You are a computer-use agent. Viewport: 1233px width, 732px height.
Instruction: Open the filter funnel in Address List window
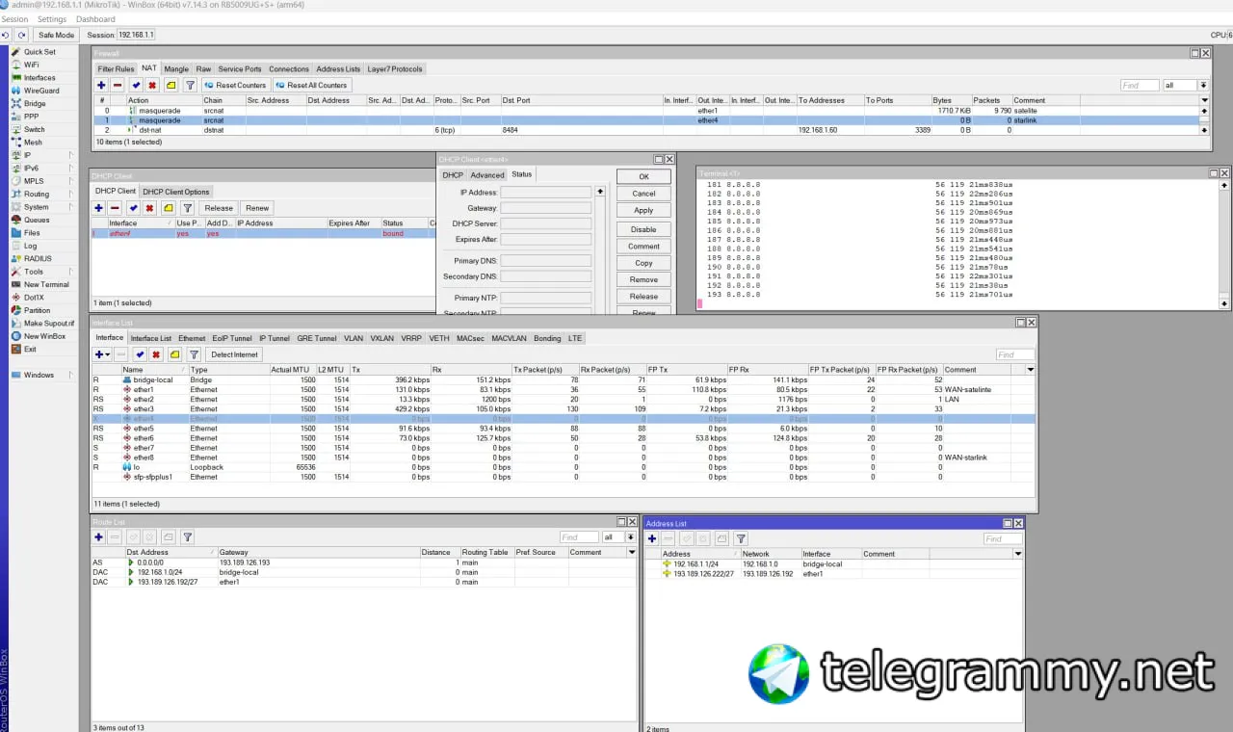tap(741, 538)
